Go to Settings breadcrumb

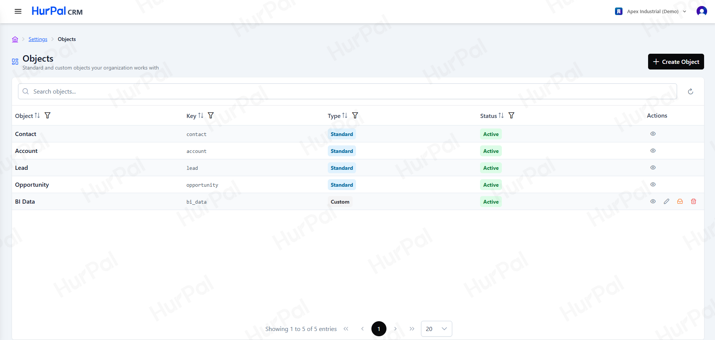(38, 39)
